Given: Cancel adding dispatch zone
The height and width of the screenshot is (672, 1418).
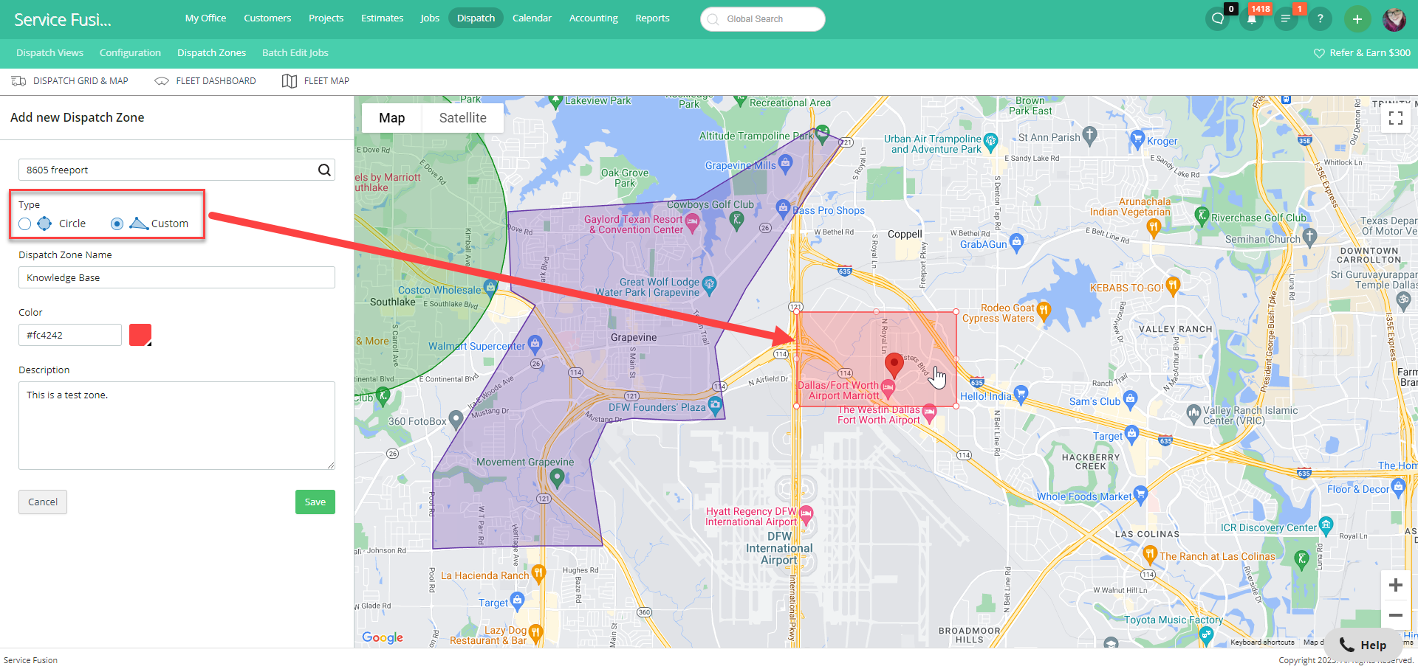Looking at the screenshot, I should click(43, 502).
